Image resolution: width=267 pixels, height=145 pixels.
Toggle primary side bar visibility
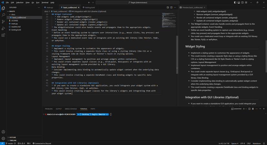tap(235, 3)
